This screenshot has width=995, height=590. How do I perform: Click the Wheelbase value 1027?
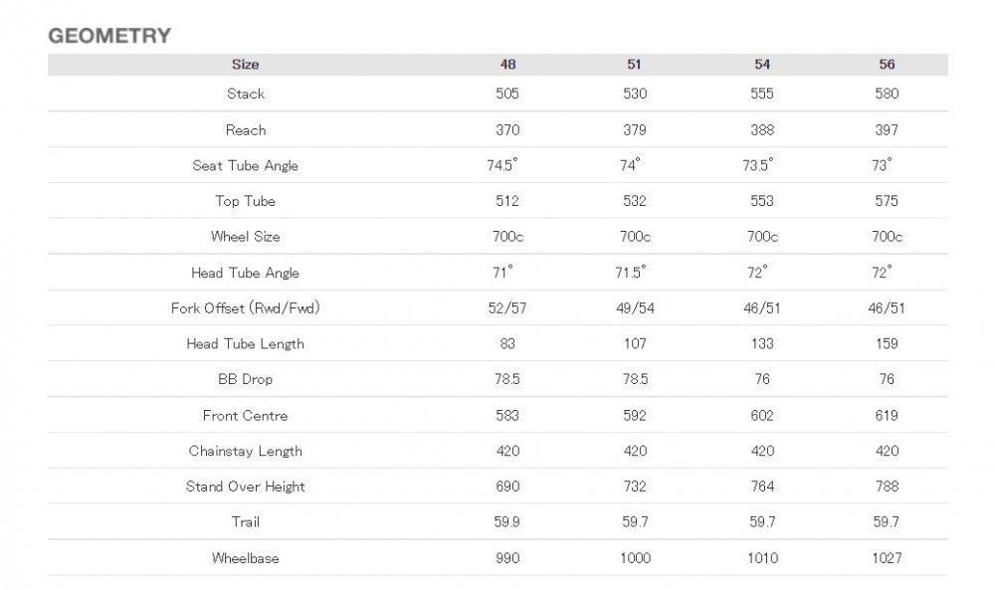click(887, 558)
